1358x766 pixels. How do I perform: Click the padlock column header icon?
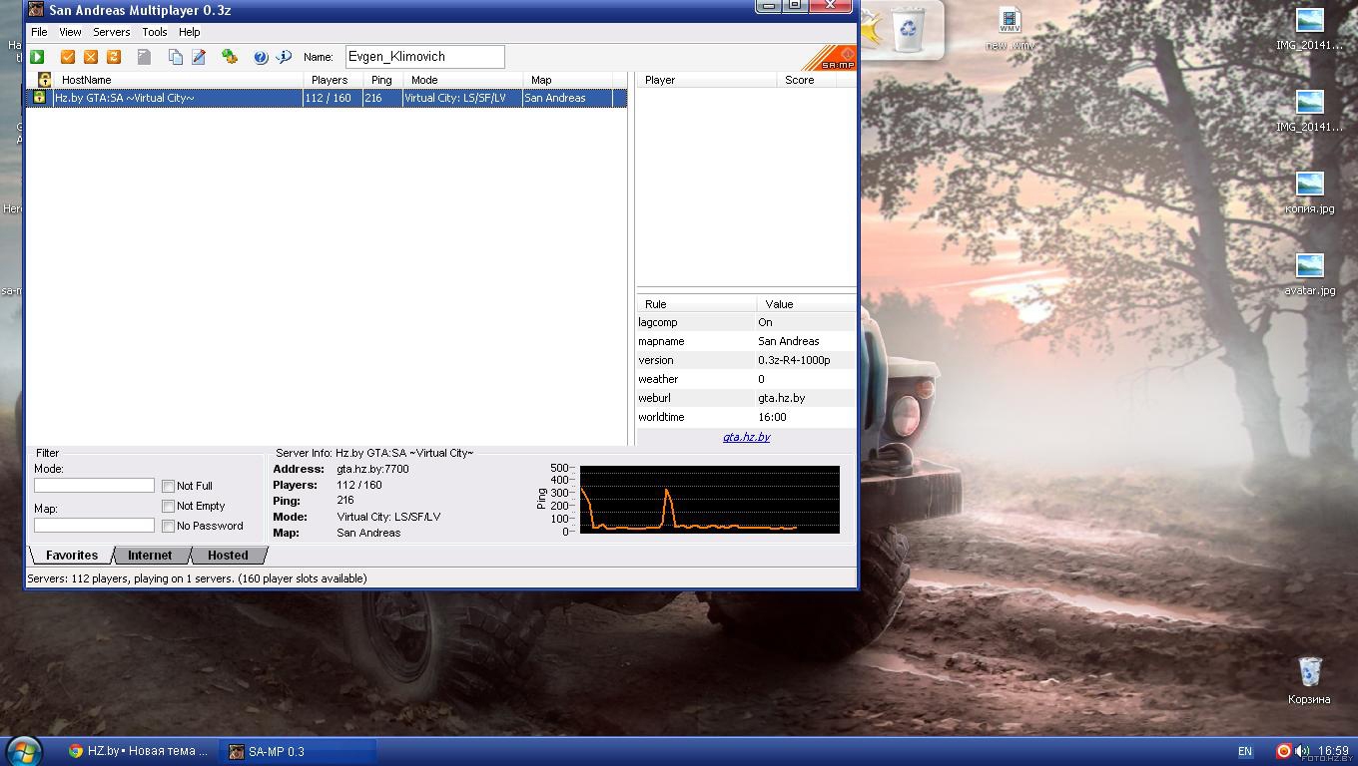(44, 80)
